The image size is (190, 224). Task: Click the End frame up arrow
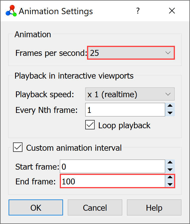coord(170,178)
